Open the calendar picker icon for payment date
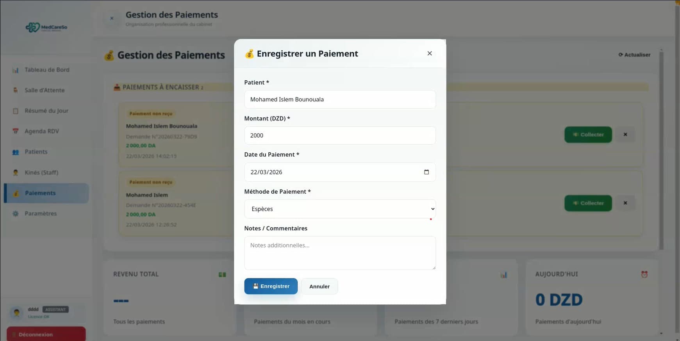 (427, 172)
